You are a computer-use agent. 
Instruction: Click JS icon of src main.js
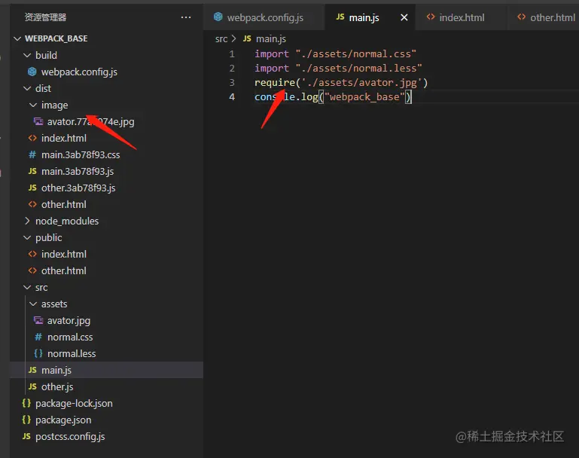click(x=32, y=370)
